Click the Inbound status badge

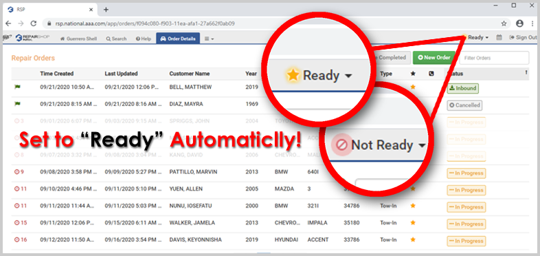463,88
